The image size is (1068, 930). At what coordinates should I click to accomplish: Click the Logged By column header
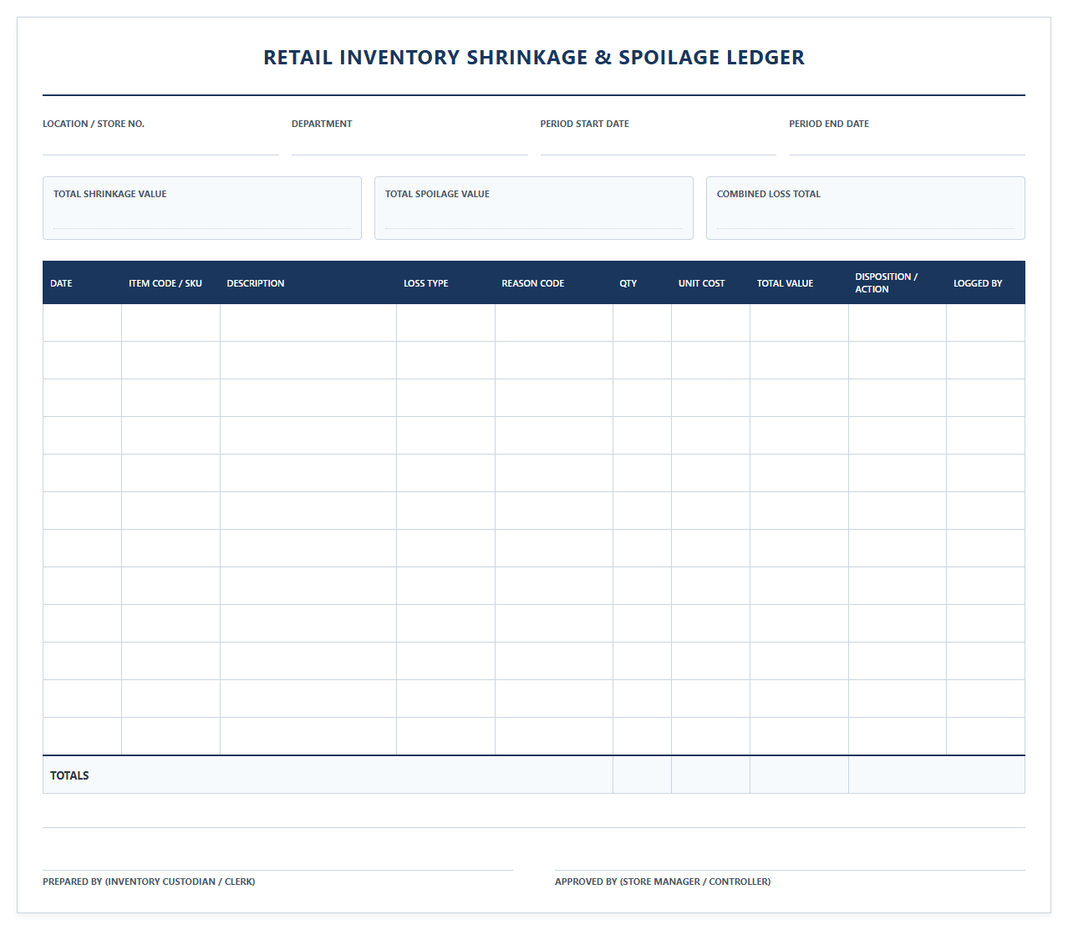[x=986, y=283]
